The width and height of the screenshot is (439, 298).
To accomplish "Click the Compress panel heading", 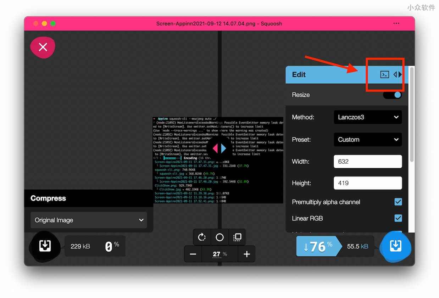I will tap(48, 198).
